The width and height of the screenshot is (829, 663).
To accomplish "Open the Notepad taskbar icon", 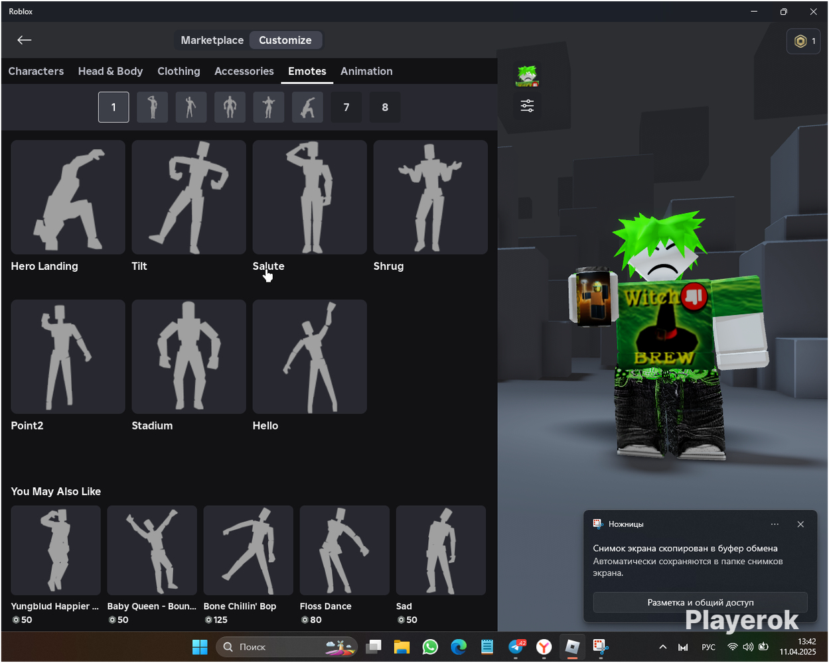I will (487, 646).
